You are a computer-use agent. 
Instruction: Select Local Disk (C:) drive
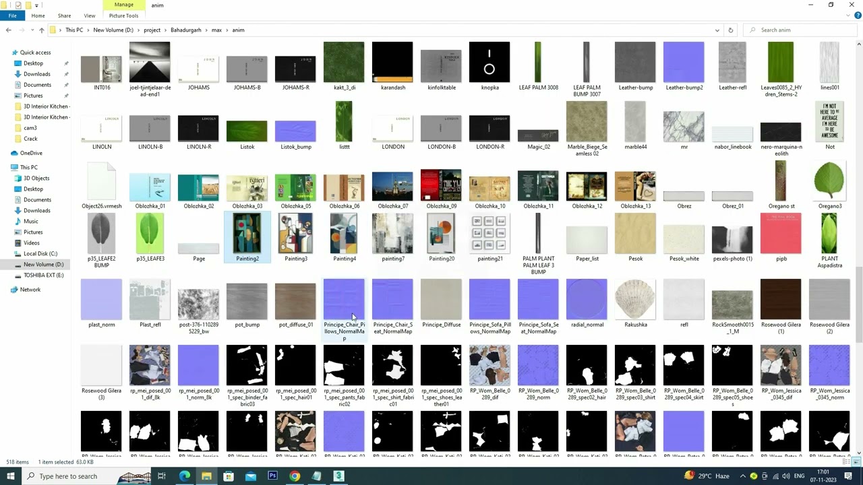click(x=40, y=254)
